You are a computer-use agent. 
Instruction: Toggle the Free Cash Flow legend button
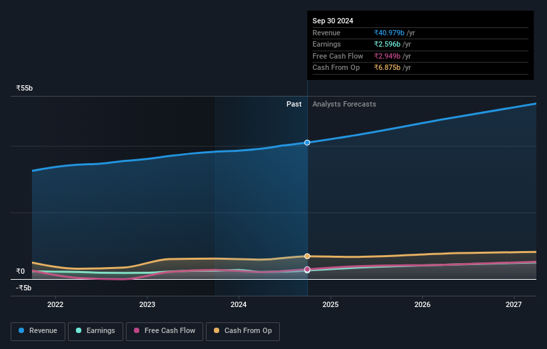click(x=165, y=331)
